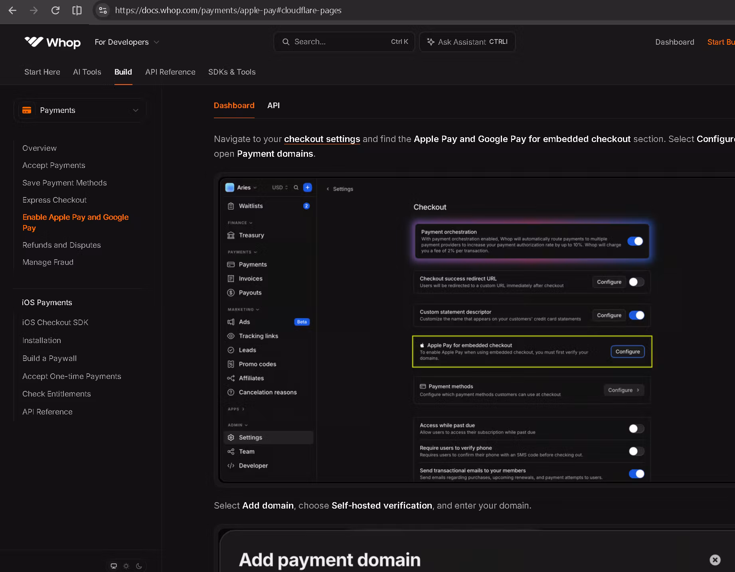The height and width of the screenshot is (572, 735).
Task: Open the iOS Checkout SDK sidebar link
Action: (x=55, y=322)
